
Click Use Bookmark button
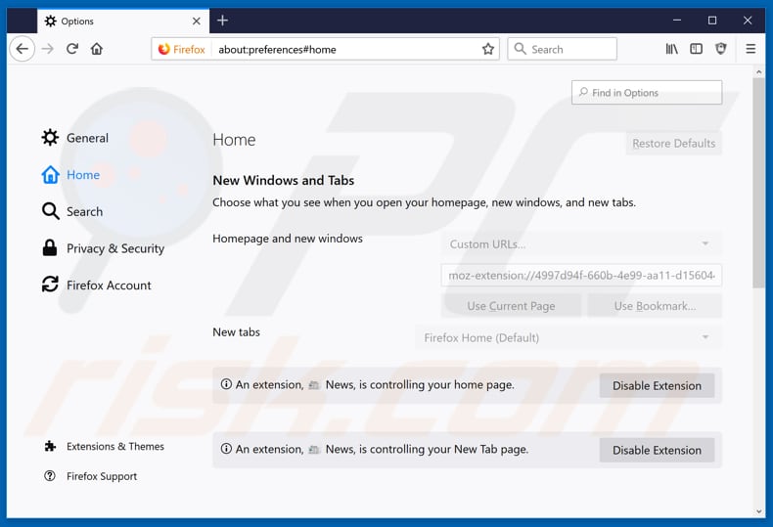[655, 306]
